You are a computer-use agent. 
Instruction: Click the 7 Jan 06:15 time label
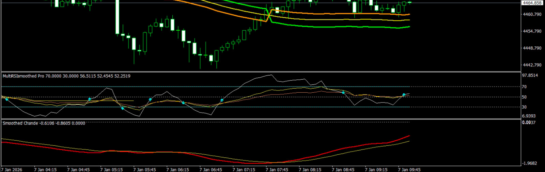click(x=177, y=170)
